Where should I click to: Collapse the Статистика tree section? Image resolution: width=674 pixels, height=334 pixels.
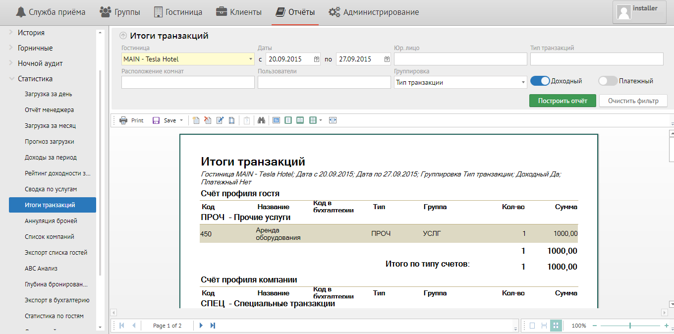coord(11,79)
